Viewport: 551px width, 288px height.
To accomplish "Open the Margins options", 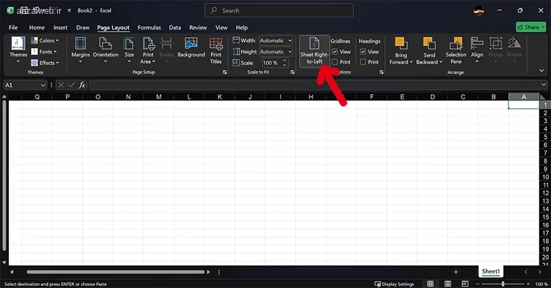I will point(81,50).
